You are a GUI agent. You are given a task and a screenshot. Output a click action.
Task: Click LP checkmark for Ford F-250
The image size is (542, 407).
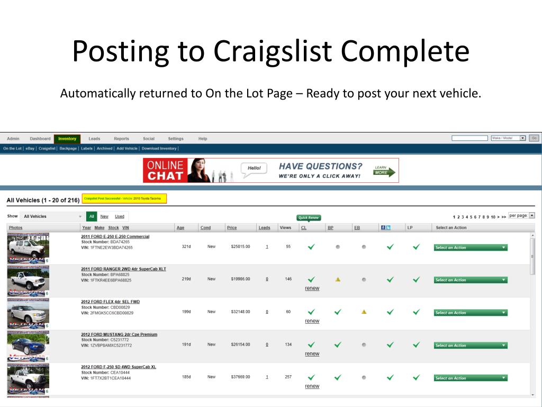[x=417, y=377]
